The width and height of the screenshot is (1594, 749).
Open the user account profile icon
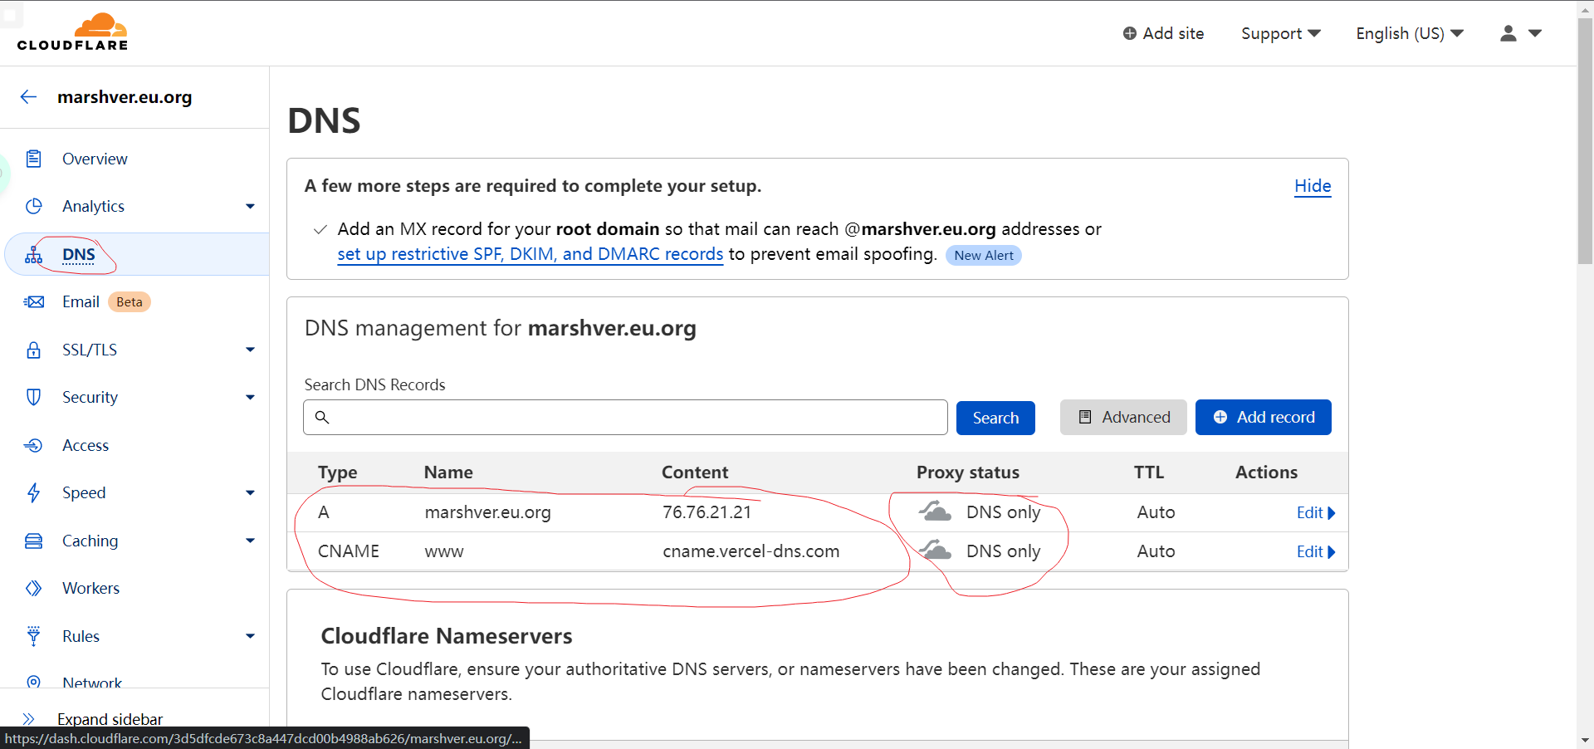(x=1508, y=33)
